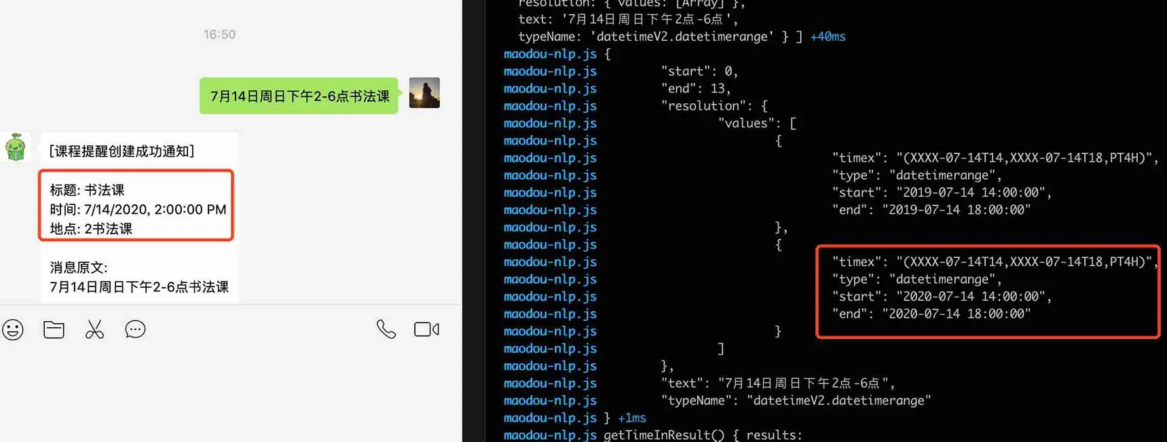This screenshot has width=1167, height=442.
Task: Select the scissors screenshot tool
Action: click(94, 329)
